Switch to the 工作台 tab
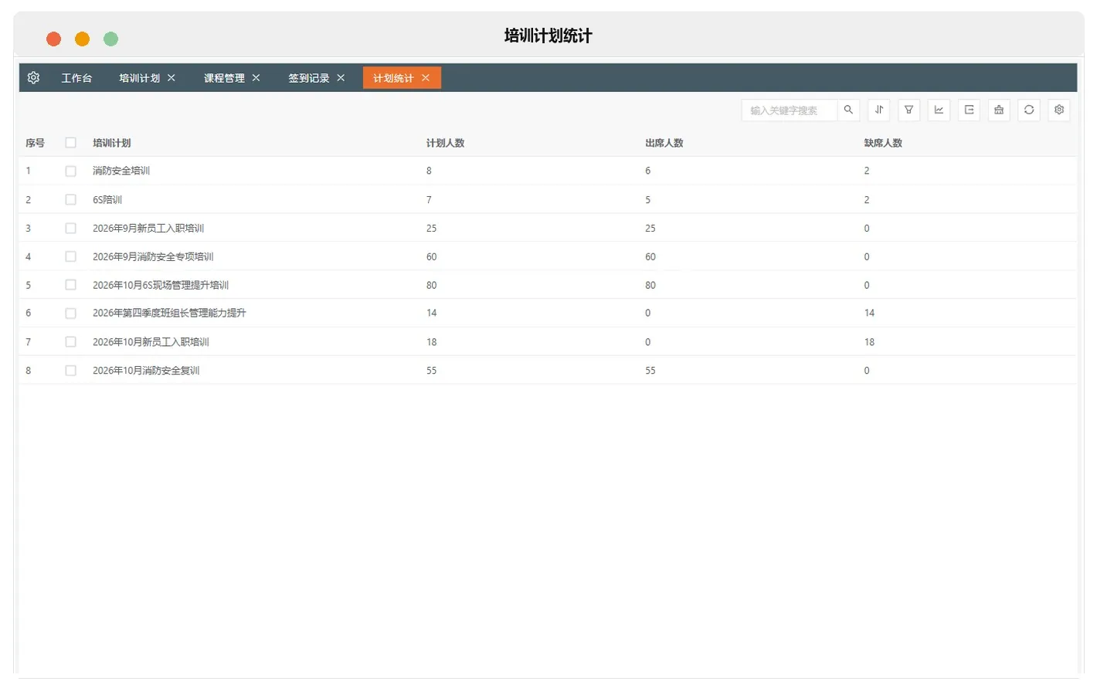The image size is (1097, 695). (x=76, y=78)
